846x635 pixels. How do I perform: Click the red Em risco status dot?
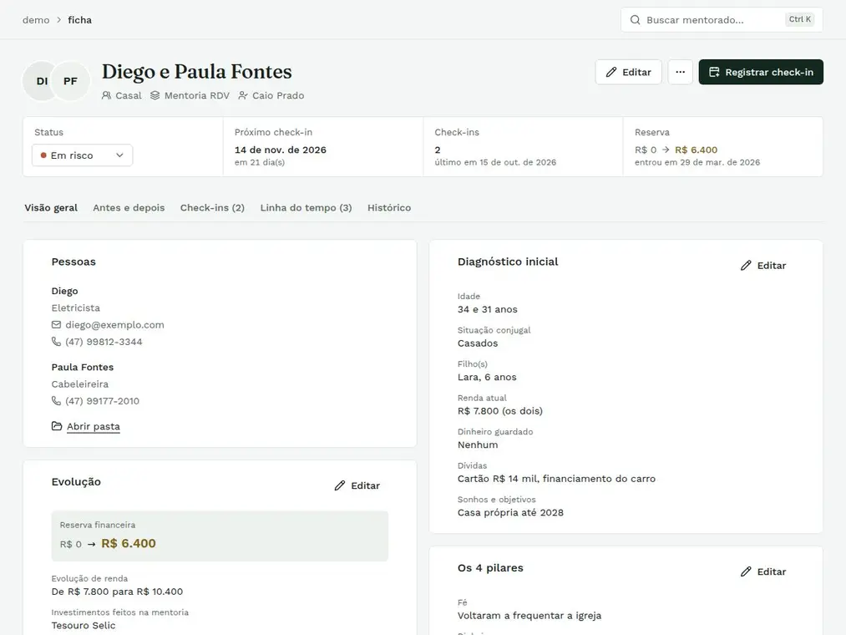pos(43,155)
